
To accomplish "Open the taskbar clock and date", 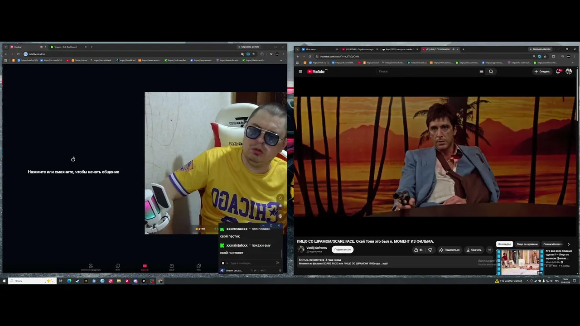I will coord(565,281).
